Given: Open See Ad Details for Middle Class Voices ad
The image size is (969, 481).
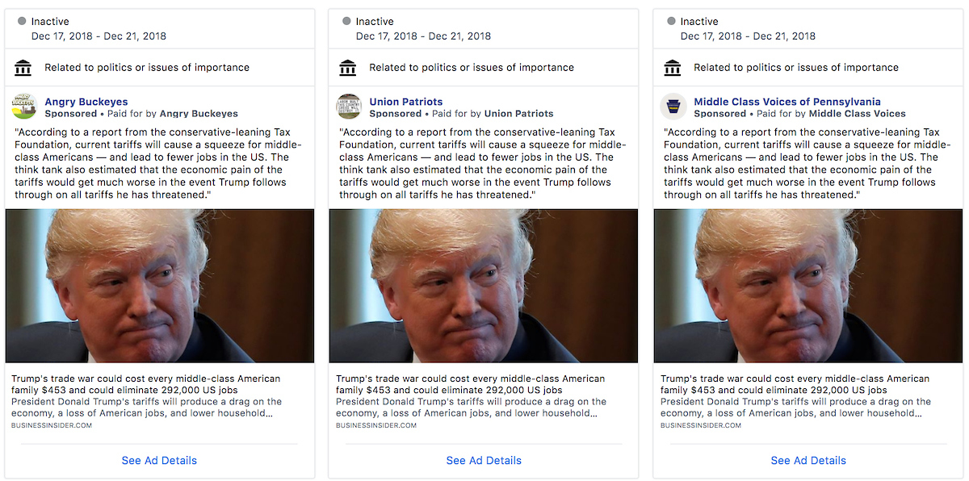Looking at the screenshot, I should 808,460.
